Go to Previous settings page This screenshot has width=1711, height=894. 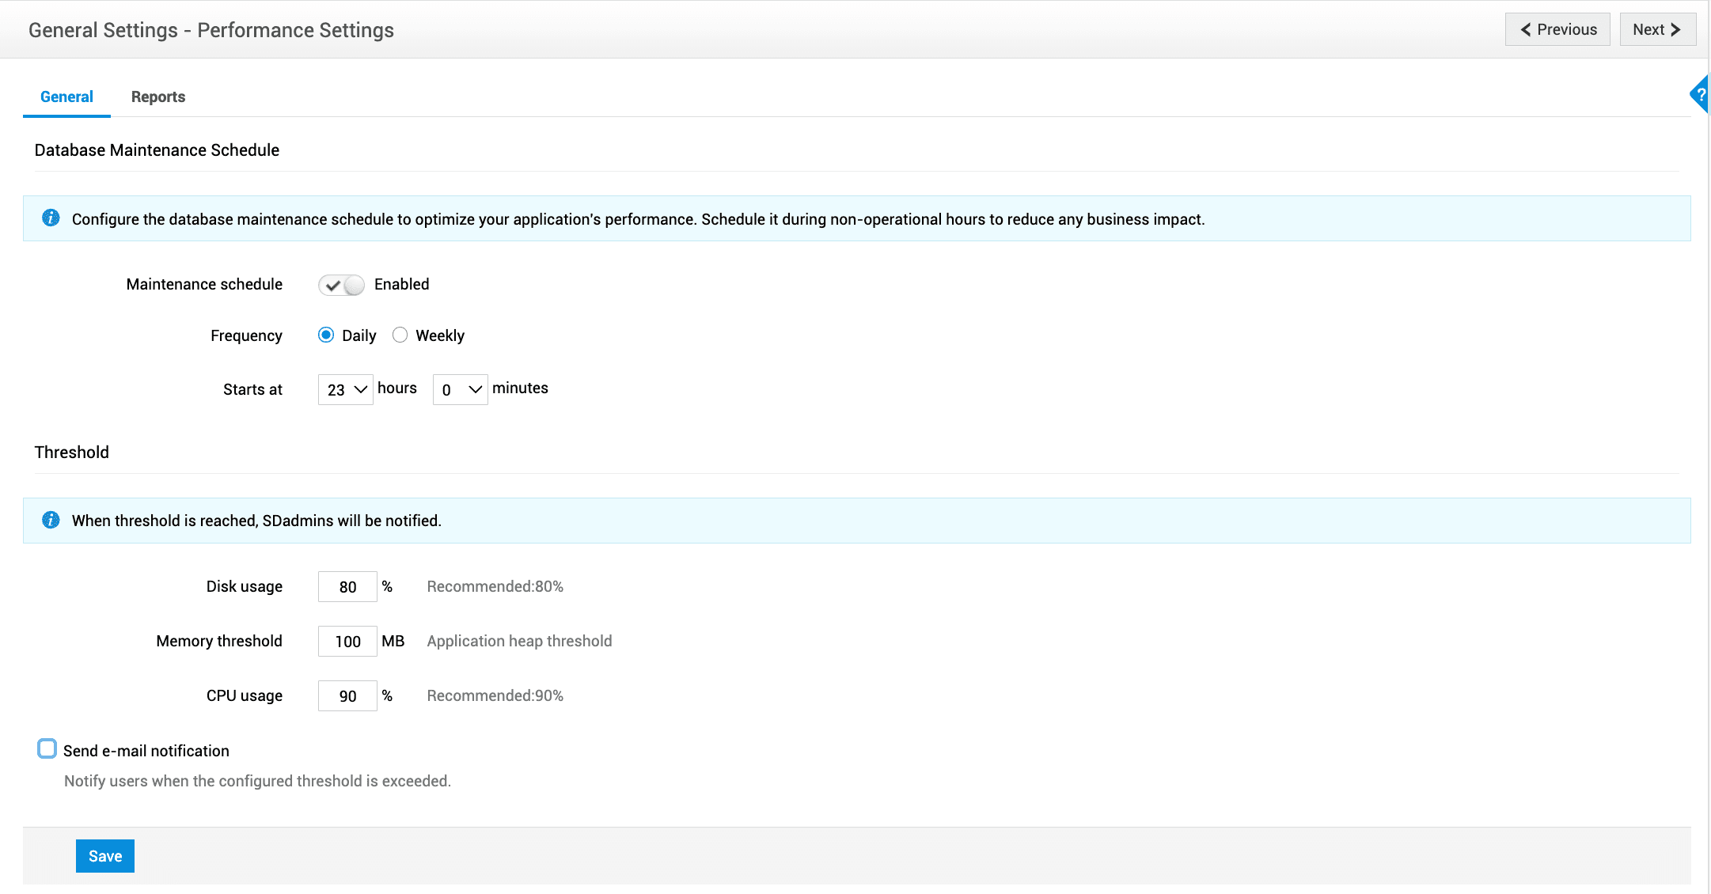pos(1557,29)
